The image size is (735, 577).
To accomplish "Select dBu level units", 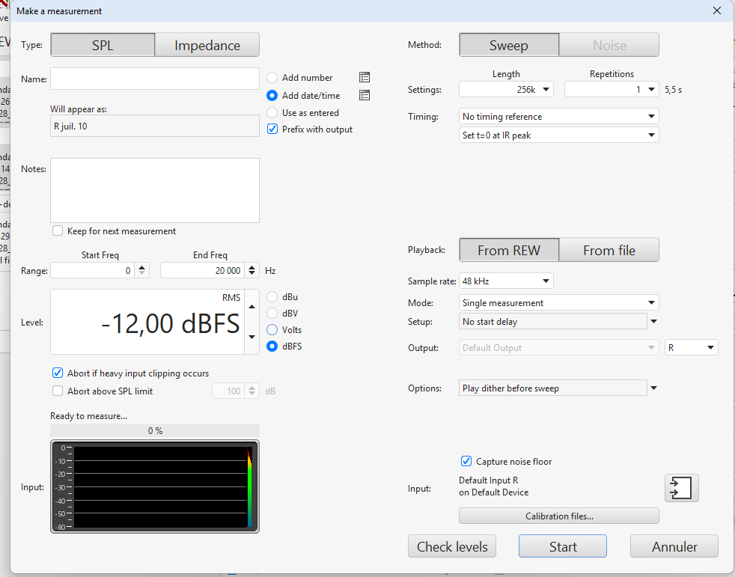I will [x=272, y=297].
